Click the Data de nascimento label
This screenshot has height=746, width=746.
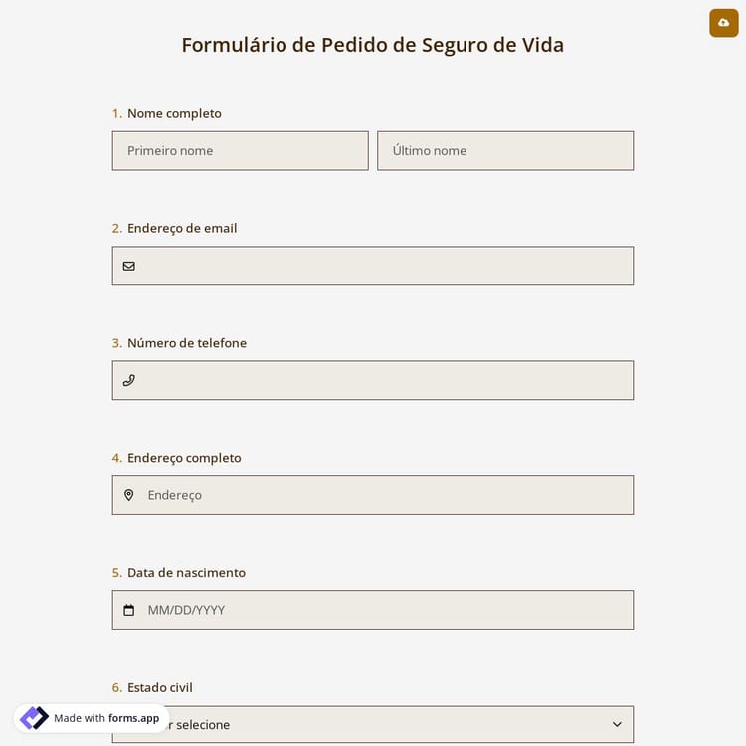(186, 573)
